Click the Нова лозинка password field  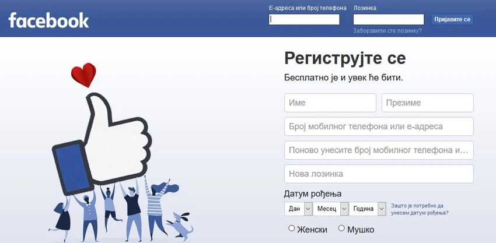[379, 174]
